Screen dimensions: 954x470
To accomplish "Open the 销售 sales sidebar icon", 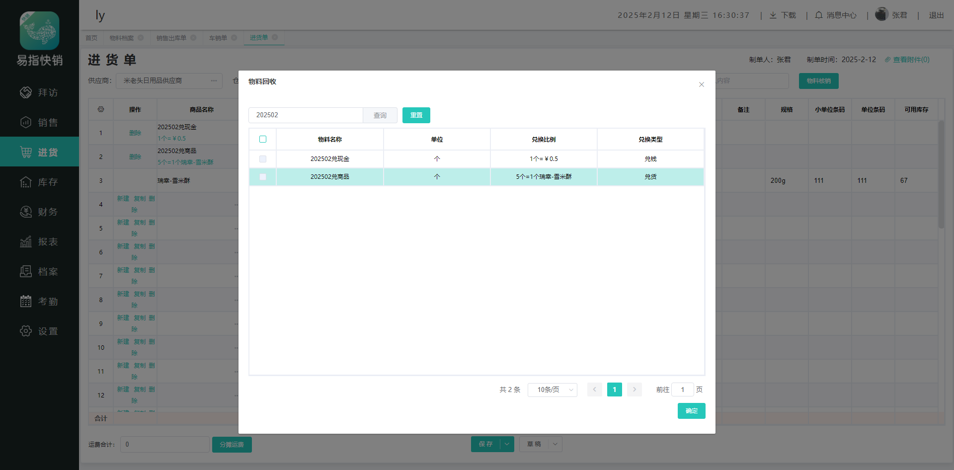I will 26,122.
